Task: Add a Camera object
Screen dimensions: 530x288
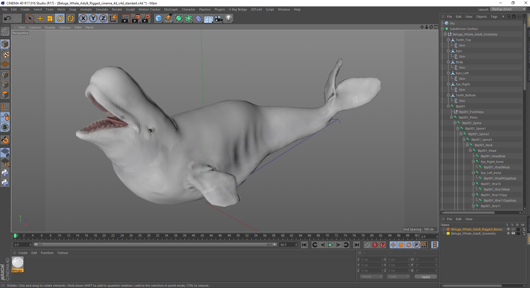Action: pos(219,19)
